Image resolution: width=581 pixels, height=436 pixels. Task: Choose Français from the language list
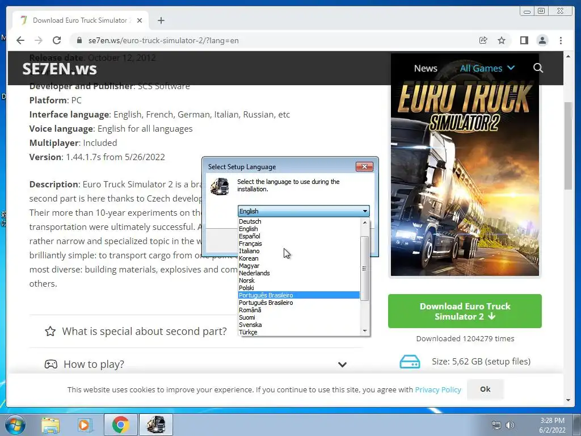click(x=298, y=244)
